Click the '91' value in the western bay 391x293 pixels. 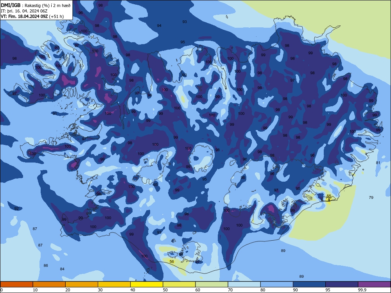pyautogui.click(x=55, y=113)
